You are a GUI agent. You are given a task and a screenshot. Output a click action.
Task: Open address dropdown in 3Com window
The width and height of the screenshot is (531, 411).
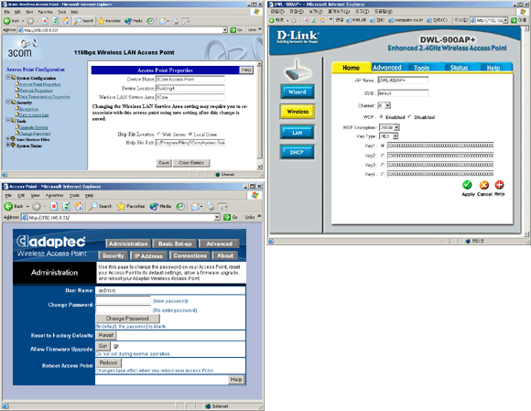pos(225,30)
